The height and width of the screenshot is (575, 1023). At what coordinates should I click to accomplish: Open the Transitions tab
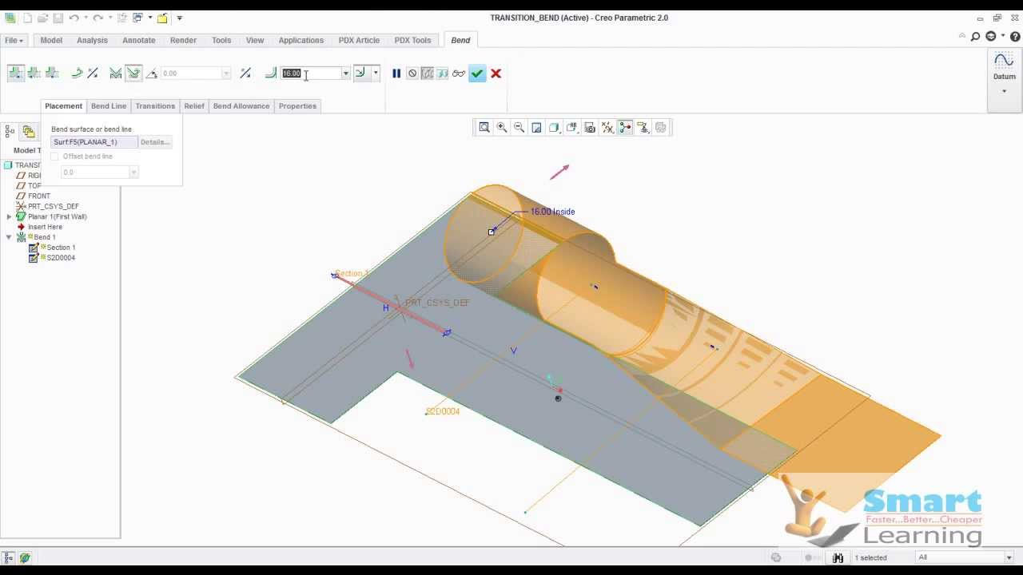point(155,106)
